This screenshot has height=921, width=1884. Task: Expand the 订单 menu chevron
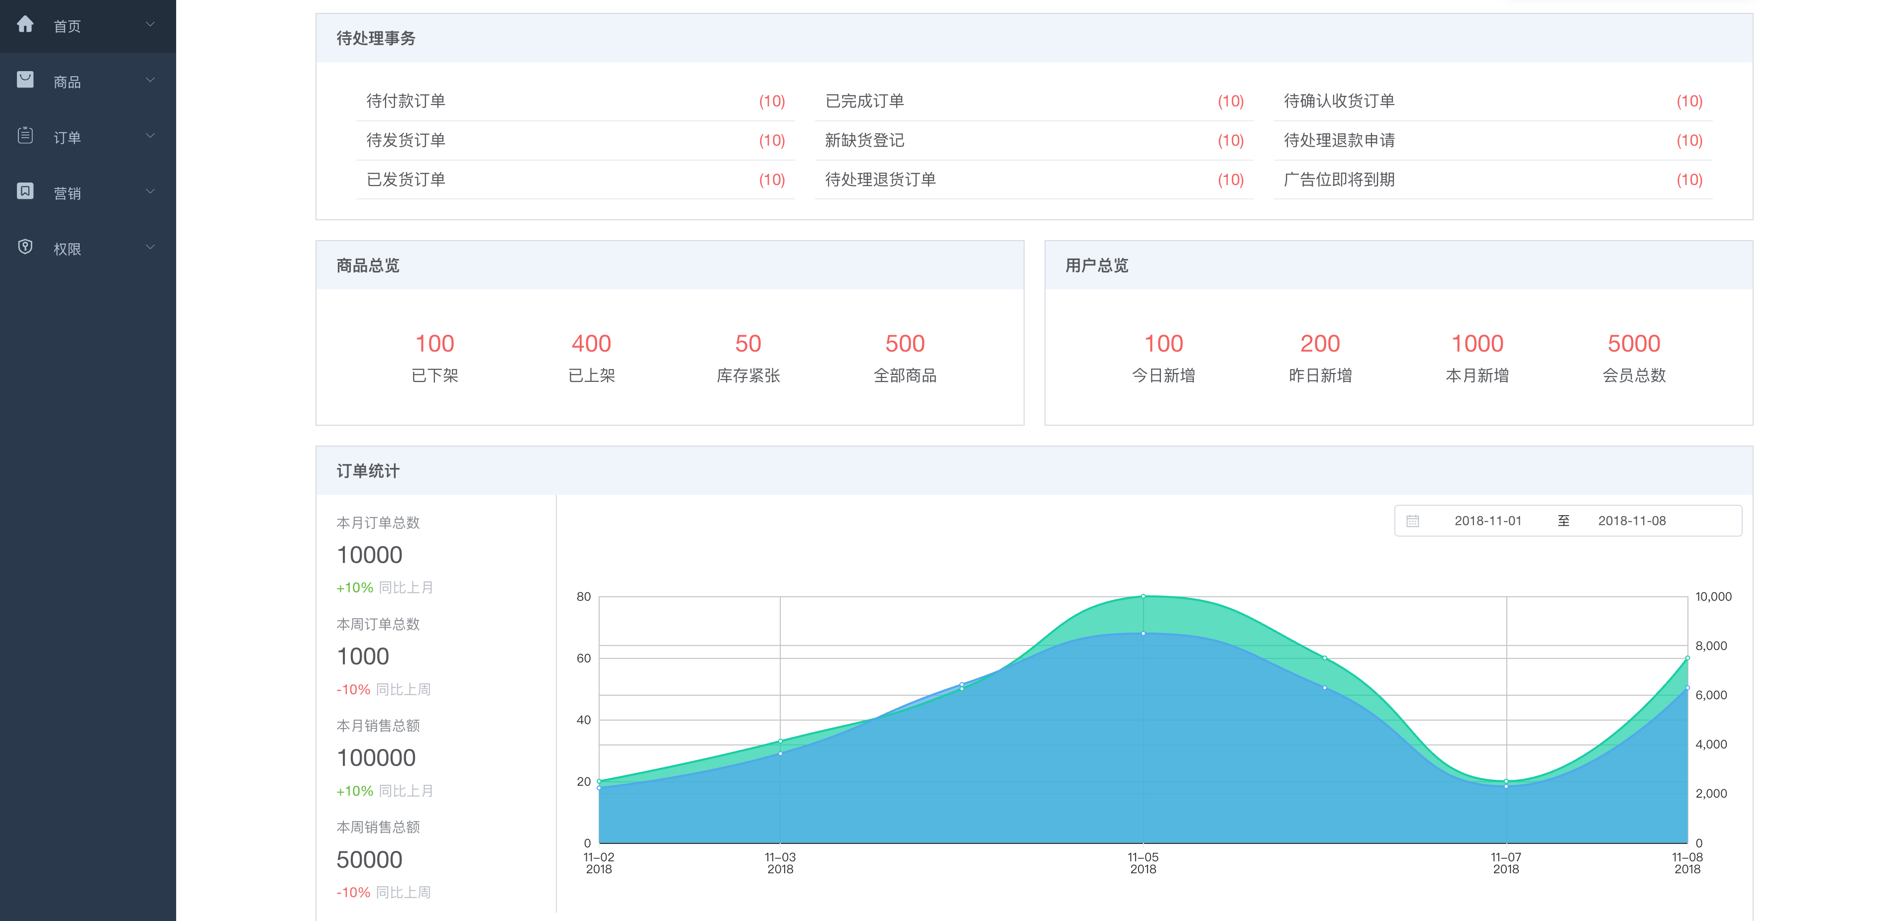click(x=150, y=136)
